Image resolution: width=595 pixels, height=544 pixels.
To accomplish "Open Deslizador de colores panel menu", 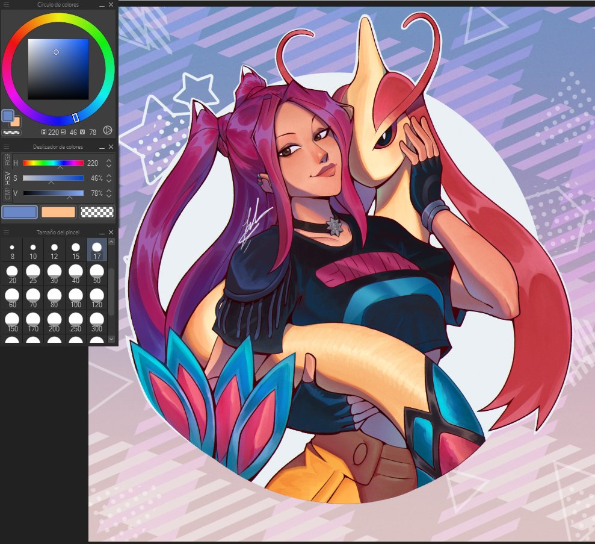I will (5, 146).
